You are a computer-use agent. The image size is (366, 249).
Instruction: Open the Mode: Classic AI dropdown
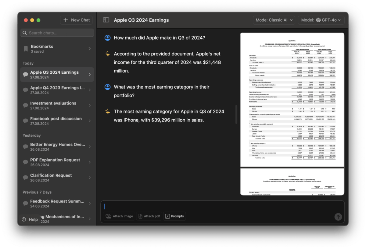[274, 20]
